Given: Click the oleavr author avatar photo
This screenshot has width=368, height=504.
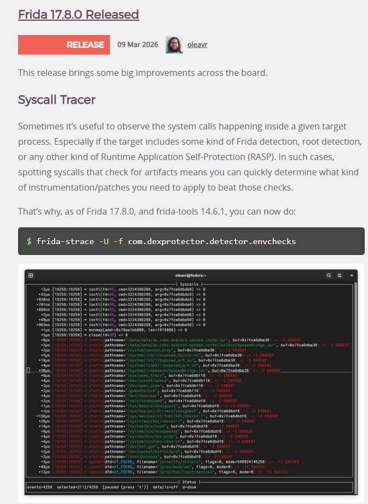Looking at the screenshot, I should pos(174,45).
